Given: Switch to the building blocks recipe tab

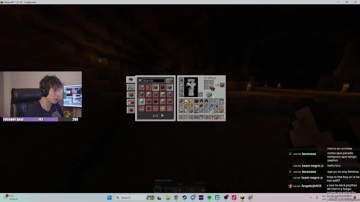Looking at the screenshot, I should click(131, 95).
